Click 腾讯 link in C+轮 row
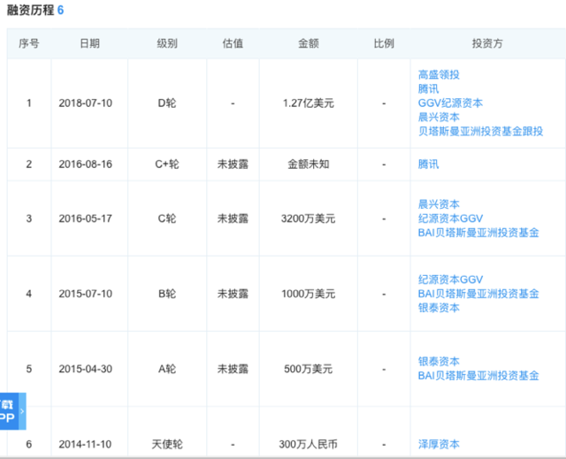566x459 pixels. tap(428, 164)
